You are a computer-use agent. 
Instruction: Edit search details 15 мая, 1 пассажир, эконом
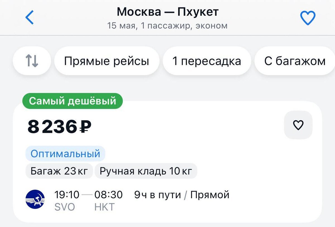click(167, 26)
